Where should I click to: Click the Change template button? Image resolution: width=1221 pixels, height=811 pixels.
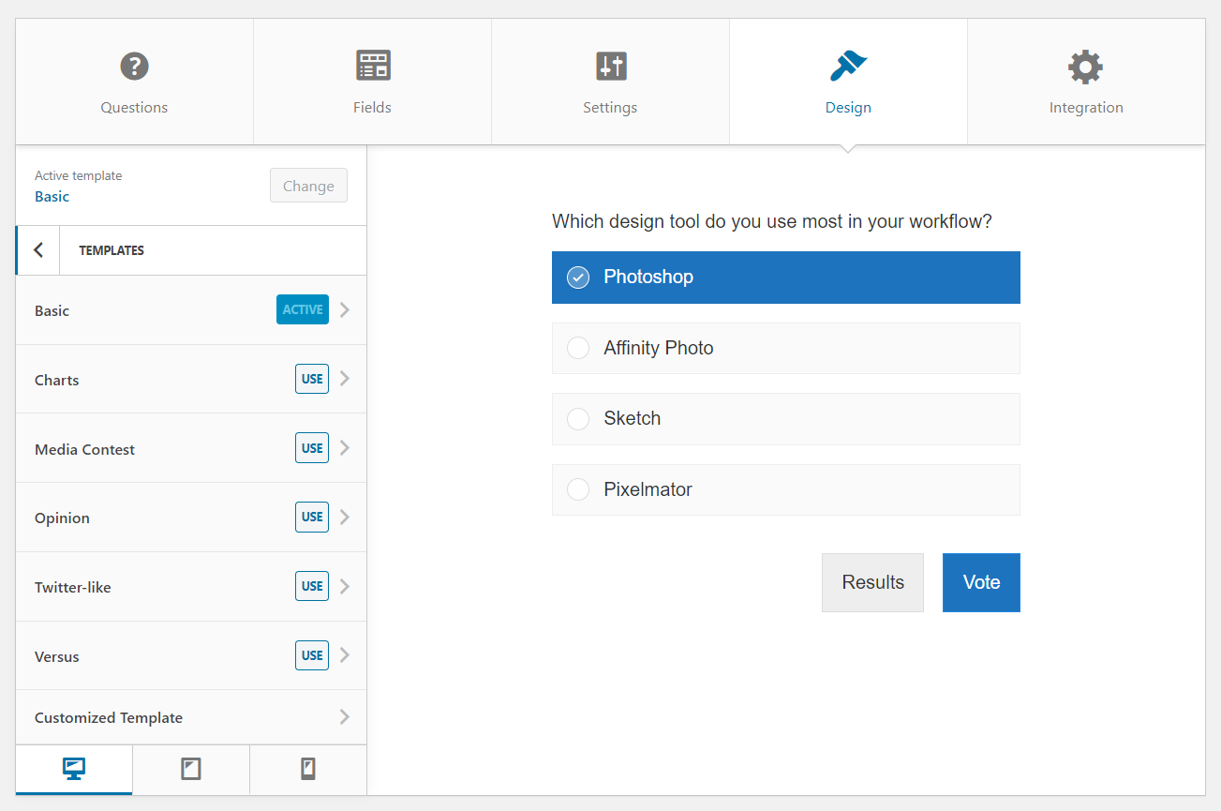(x=308, y=186)
